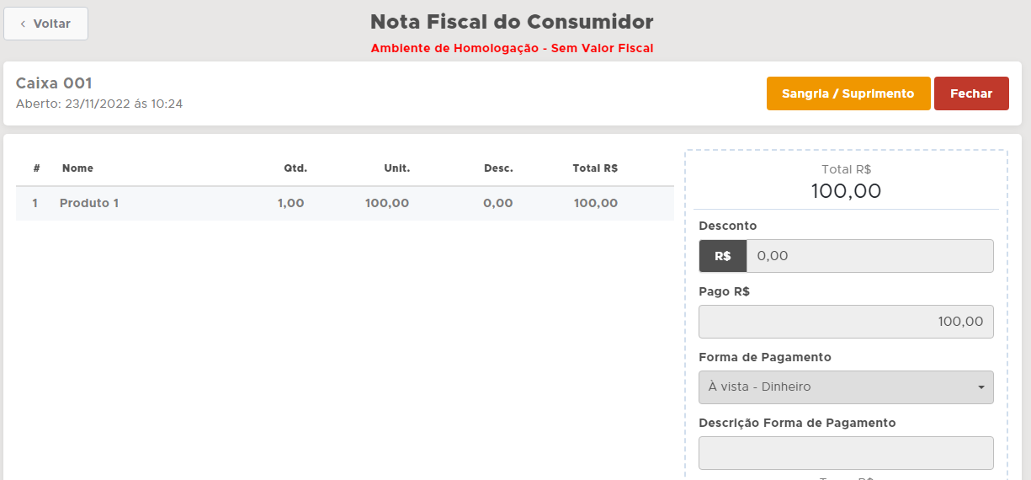Click the Unit. column header
The width and height of the screenshot is (1031, 480).
point(396,168)
